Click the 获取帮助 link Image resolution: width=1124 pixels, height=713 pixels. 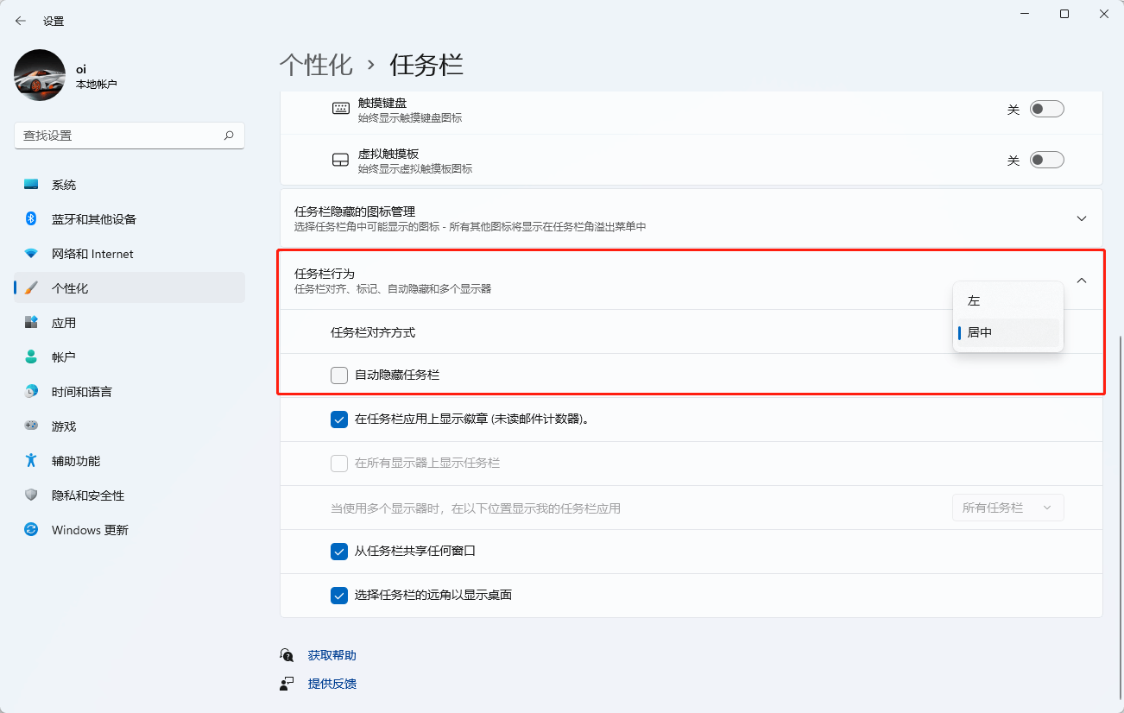click(x=330, y=655)
